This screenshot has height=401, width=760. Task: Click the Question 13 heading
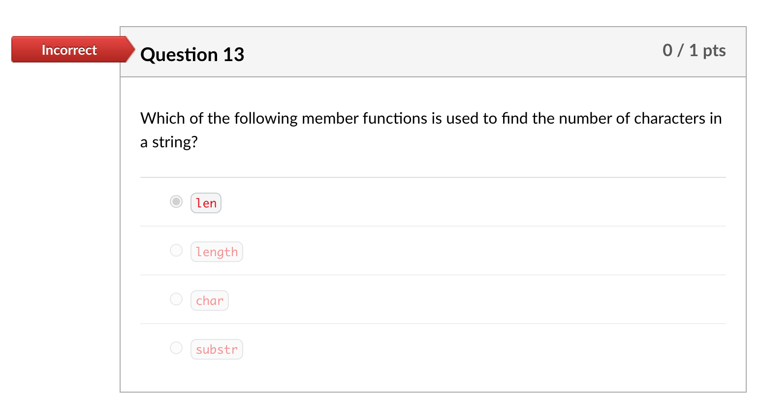pos(192,55)
